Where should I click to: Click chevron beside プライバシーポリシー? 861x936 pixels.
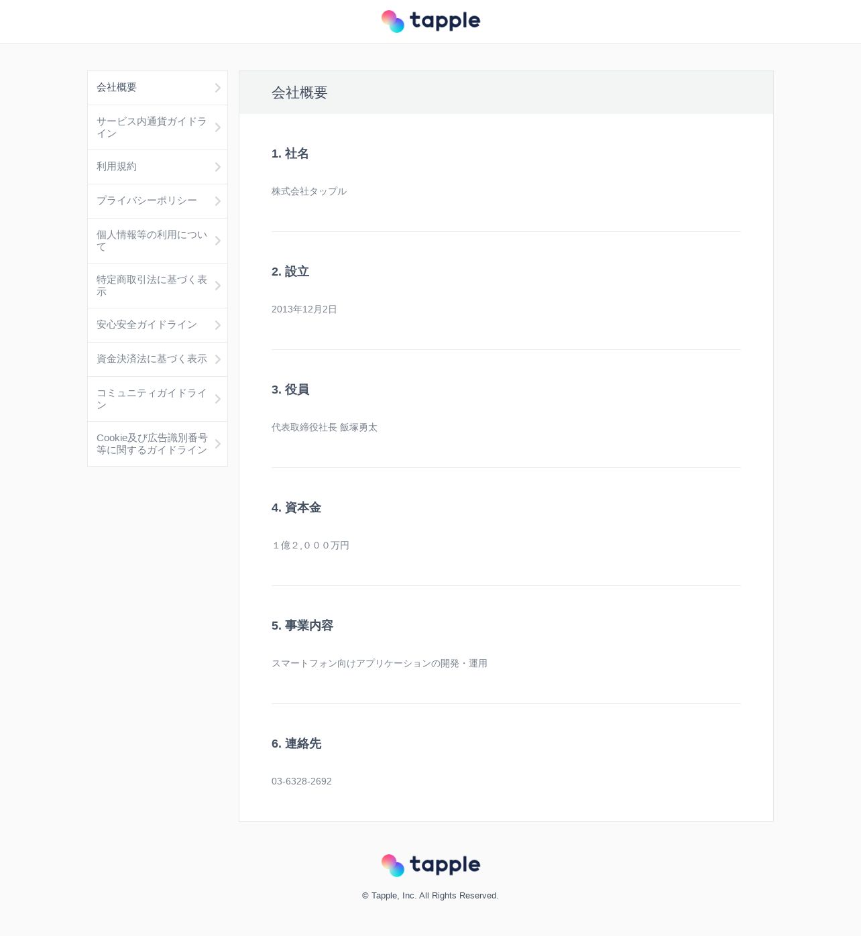pos(217,201)
